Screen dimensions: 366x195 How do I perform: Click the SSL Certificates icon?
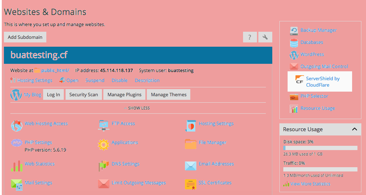191,185
